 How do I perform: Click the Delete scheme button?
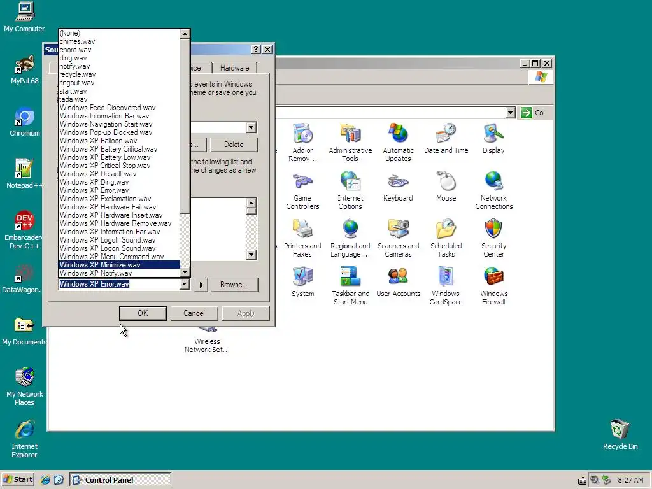pyautogui.click(x=234, y=145)
